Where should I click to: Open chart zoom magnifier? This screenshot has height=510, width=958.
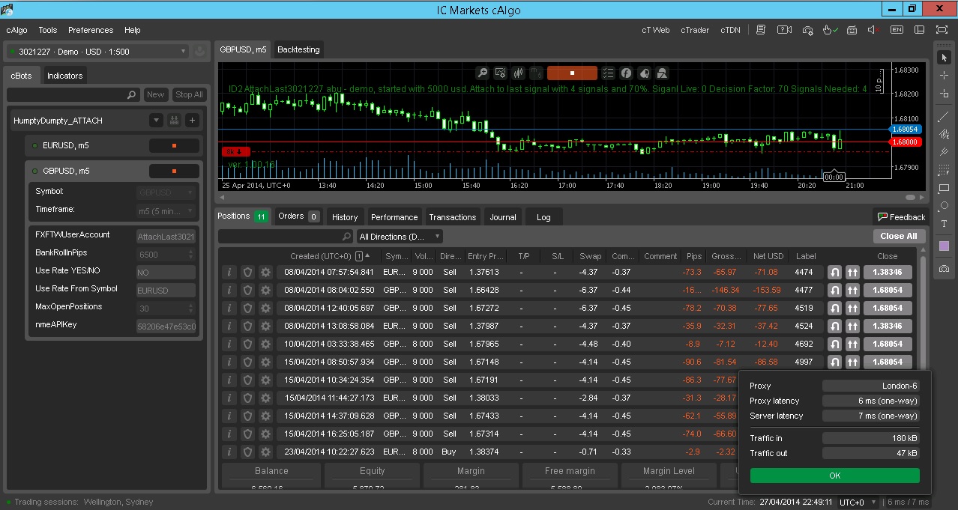[483, 73]
